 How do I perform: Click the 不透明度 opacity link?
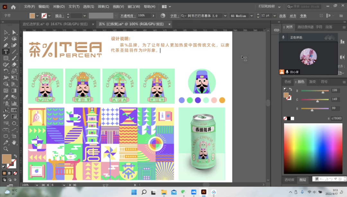(x=128, y=16)
